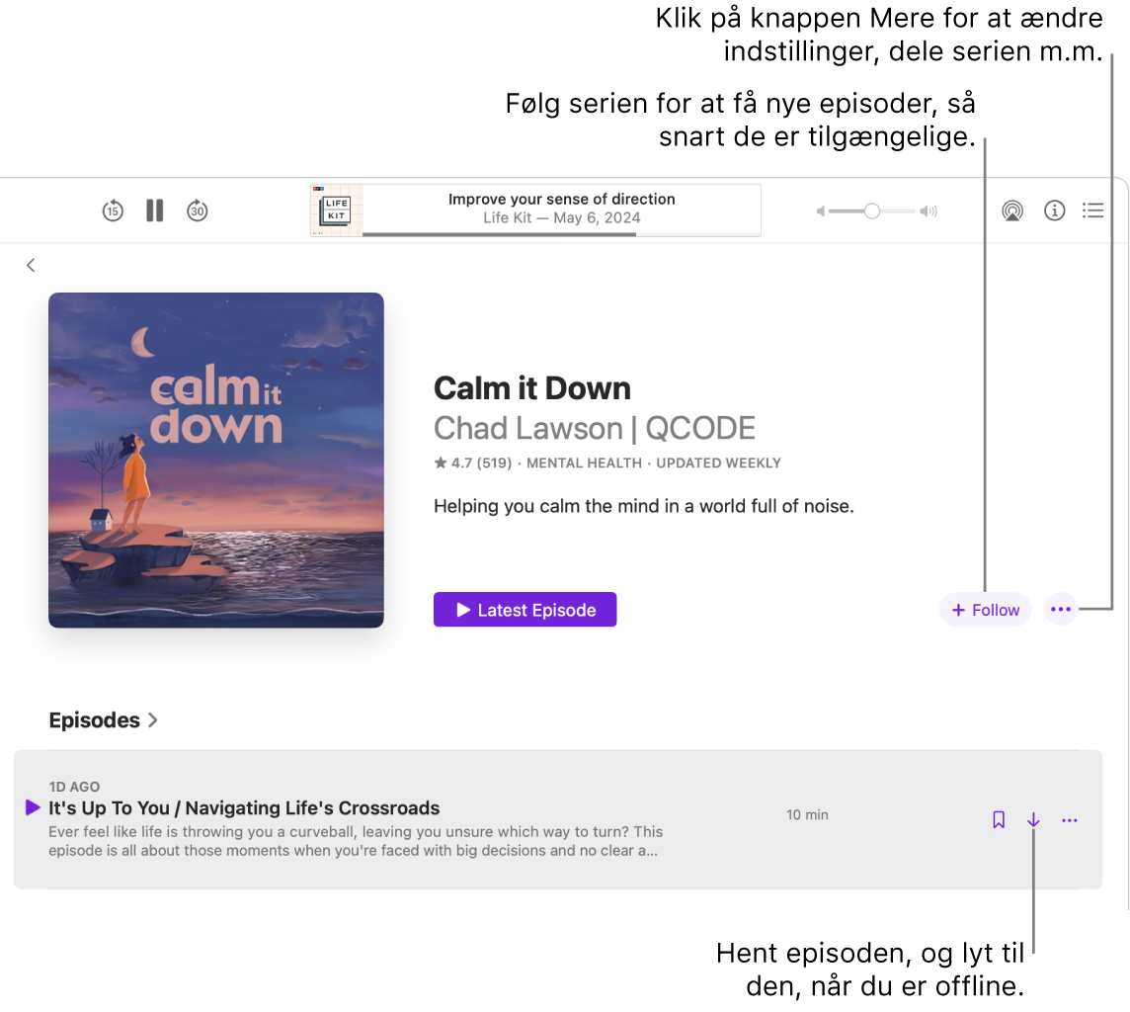This screenshot has height=1012, width=1130.
Task: Adjust the volume slider
Action: (871, 211)
